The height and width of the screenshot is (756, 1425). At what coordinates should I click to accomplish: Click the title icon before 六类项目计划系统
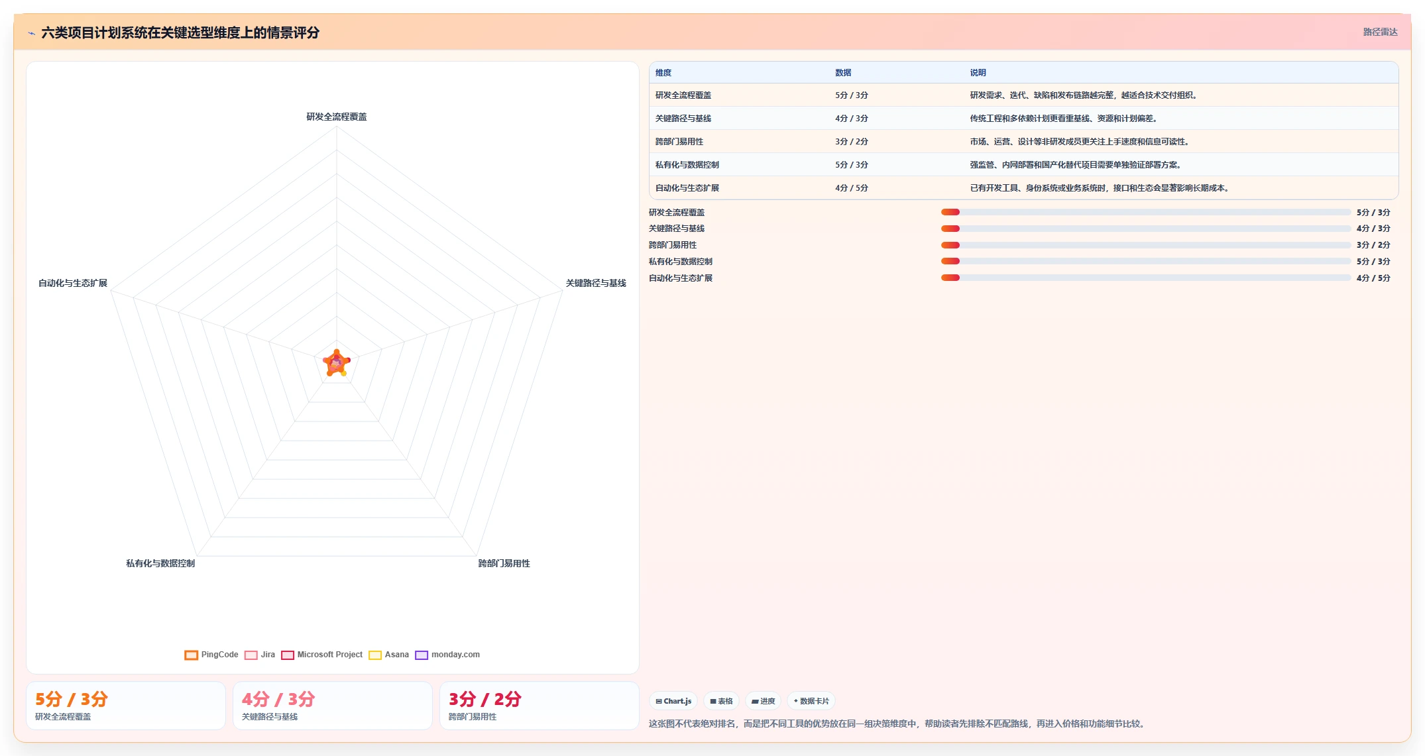pos(31,33)
